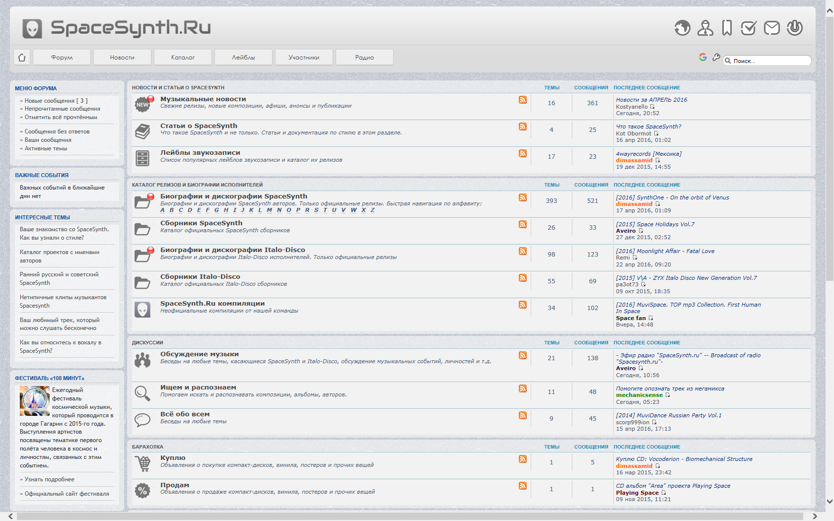834x521 pixels.
Task: Click the 108 минут festival thumbnail image
Action: click(x=35, y=401)
